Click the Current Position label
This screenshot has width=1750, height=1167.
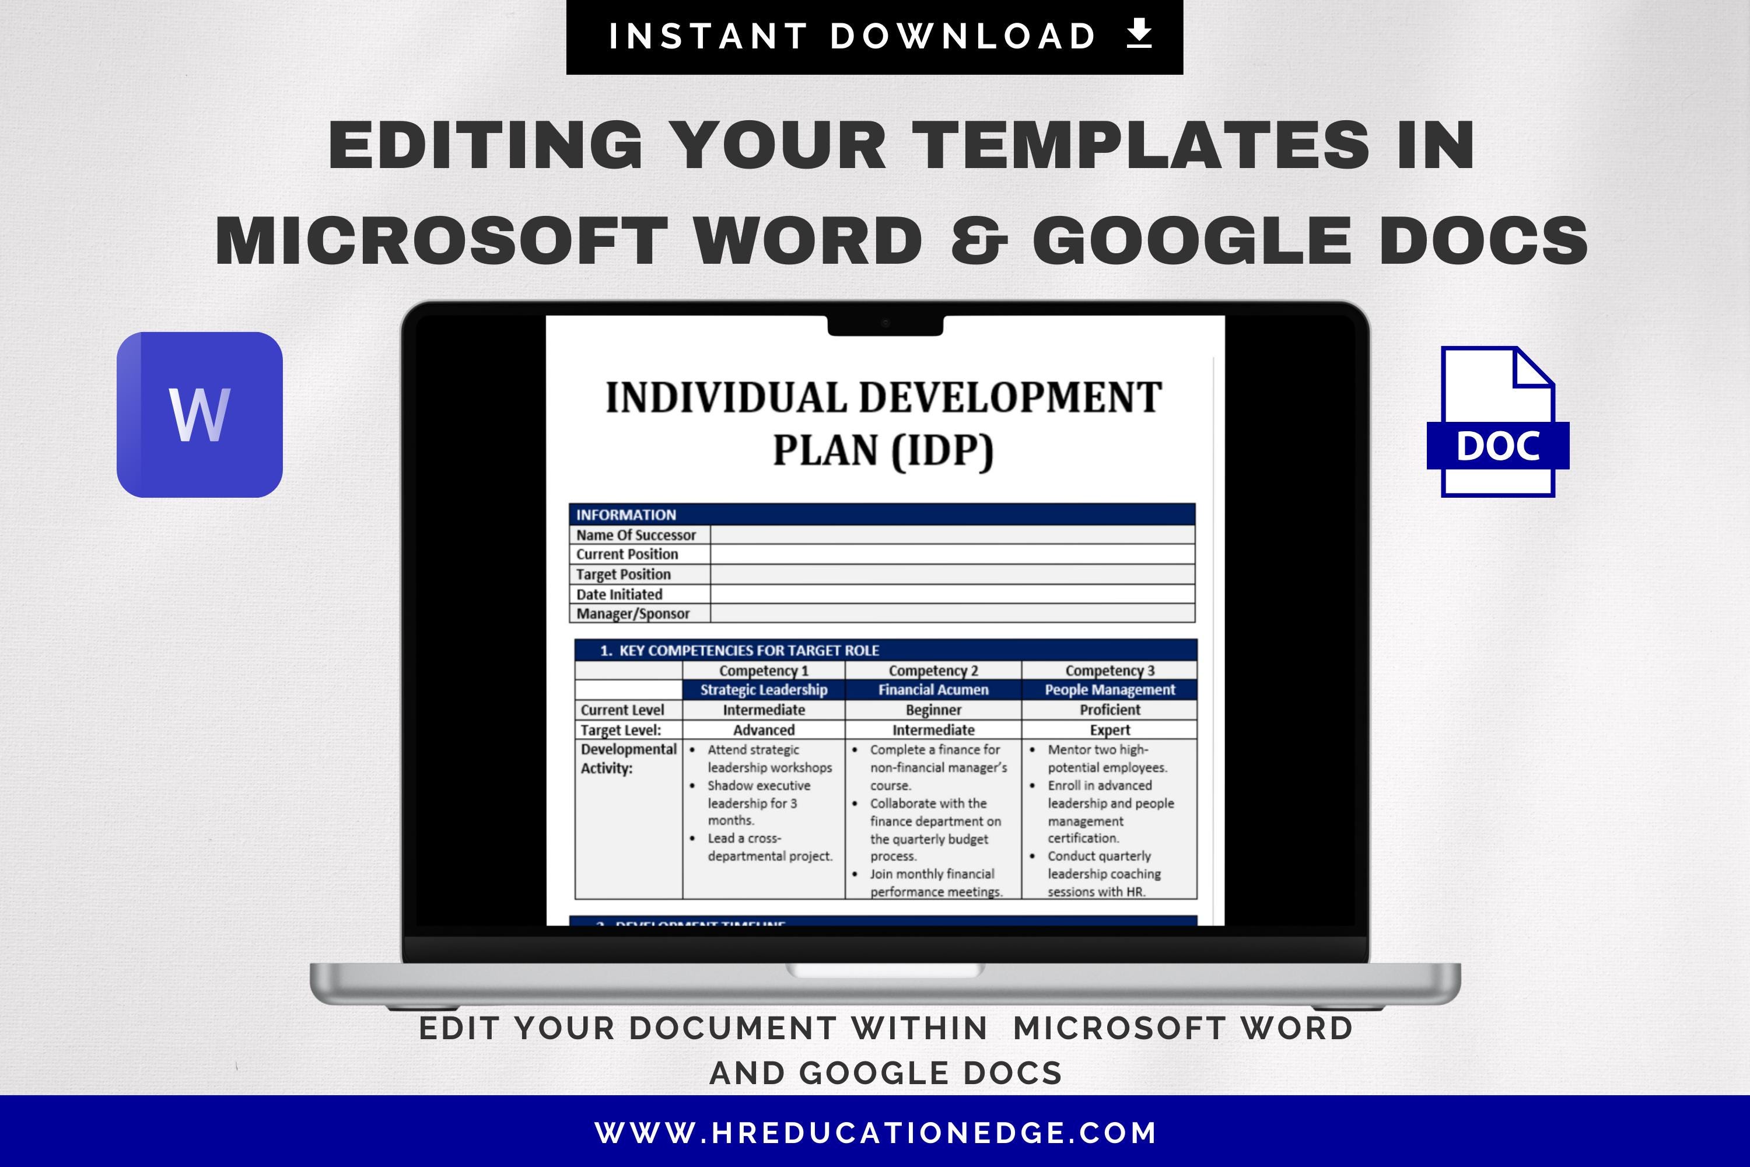click(x=627, y=554)
